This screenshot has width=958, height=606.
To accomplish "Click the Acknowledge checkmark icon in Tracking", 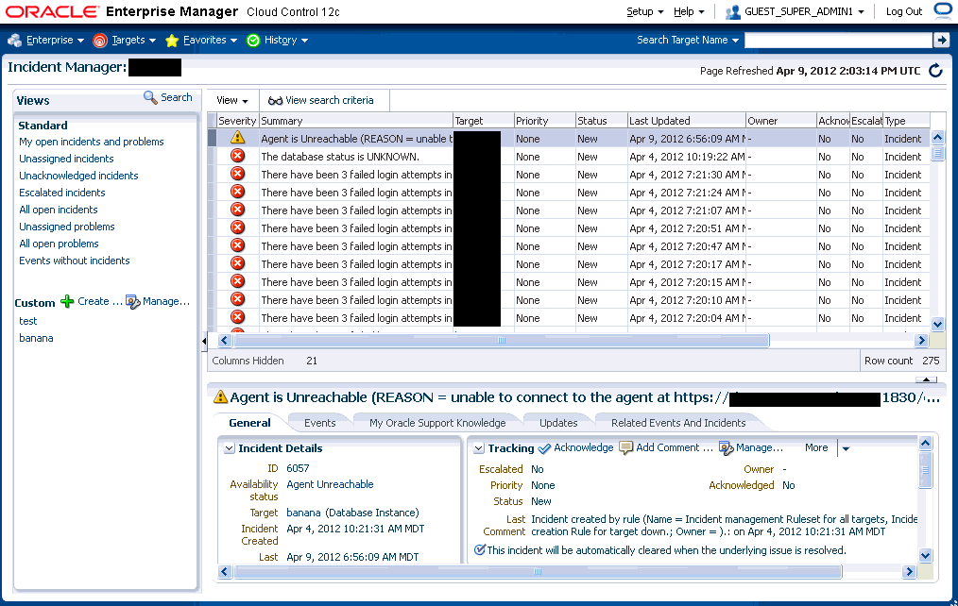I will tap(544, 448).
